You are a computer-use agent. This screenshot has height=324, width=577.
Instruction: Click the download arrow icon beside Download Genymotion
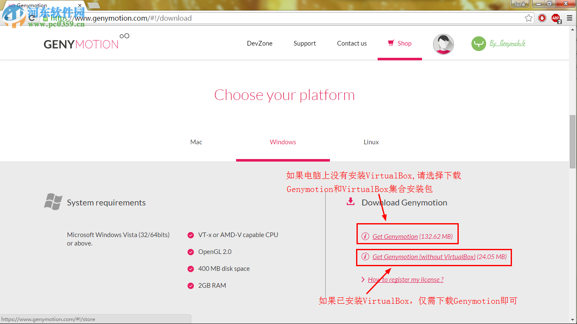[x=350, y=202]
